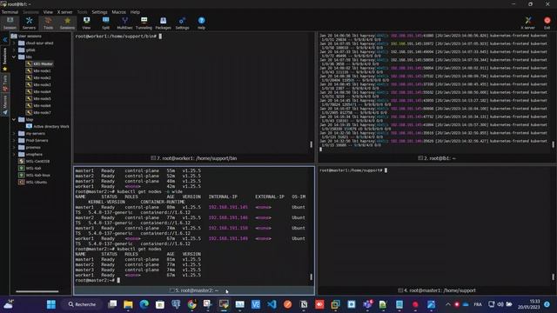Screen dimensions: 557x313
Task: Focus the root@lb1 terminal pane tab
Action: point(437,158)
